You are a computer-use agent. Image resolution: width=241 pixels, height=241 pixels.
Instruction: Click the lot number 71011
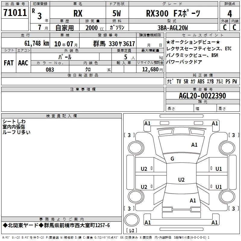pos(15,12)
